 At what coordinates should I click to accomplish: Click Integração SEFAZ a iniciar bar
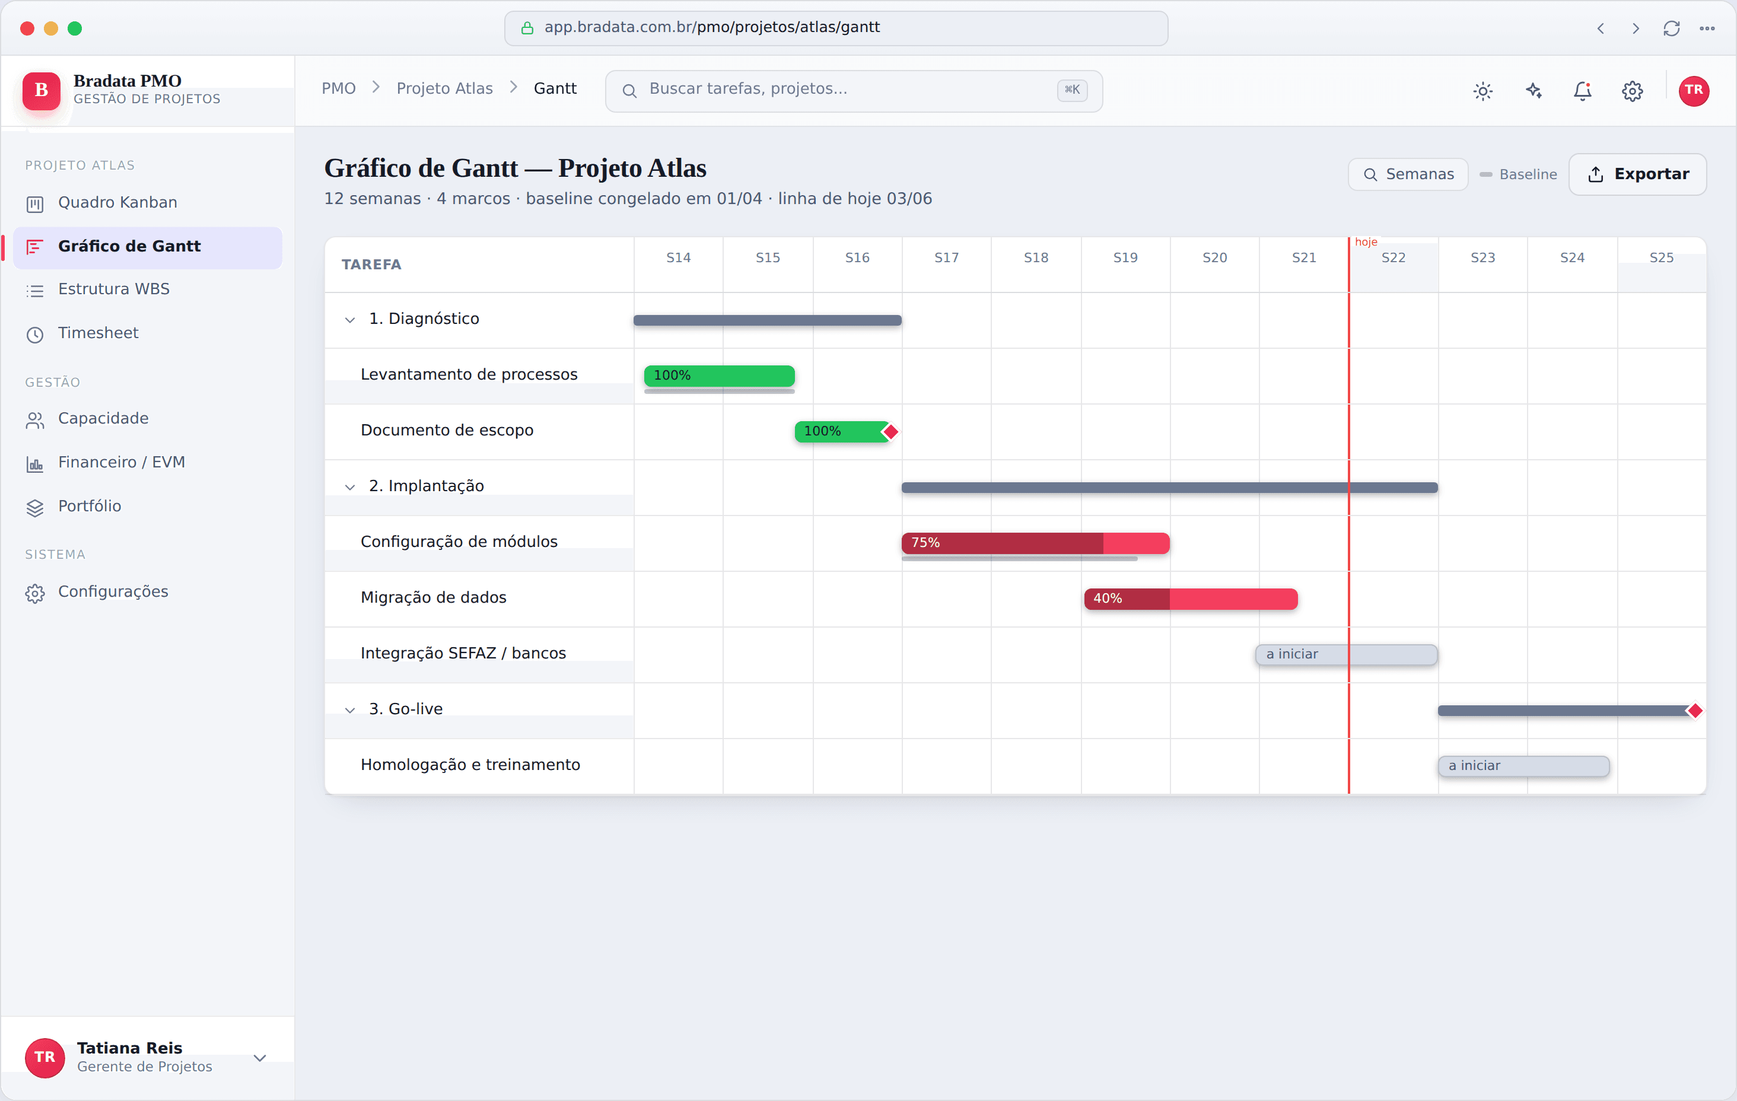(x=1346, y=654)
